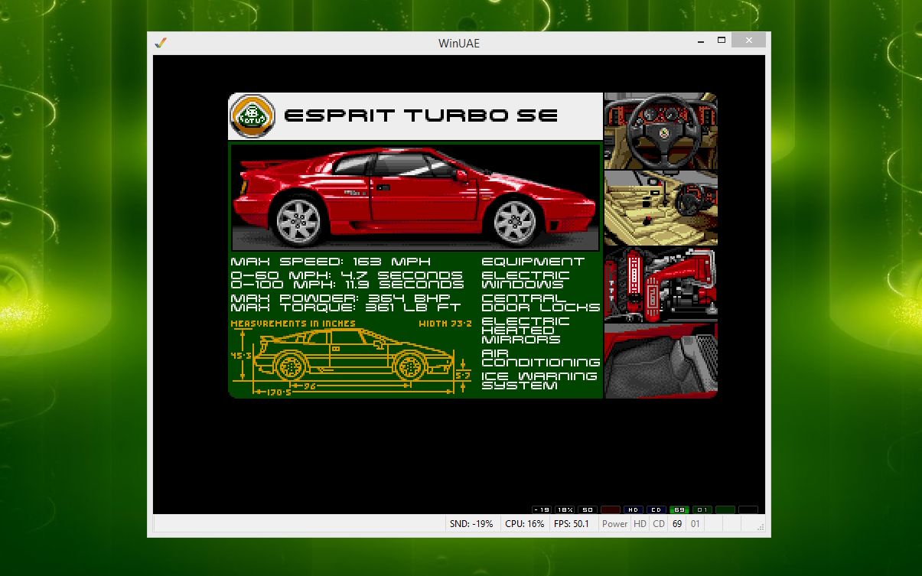Click the WinUAE checkmark app icon
The width and height of the screenshot is (922, 576).
(160, 43)
